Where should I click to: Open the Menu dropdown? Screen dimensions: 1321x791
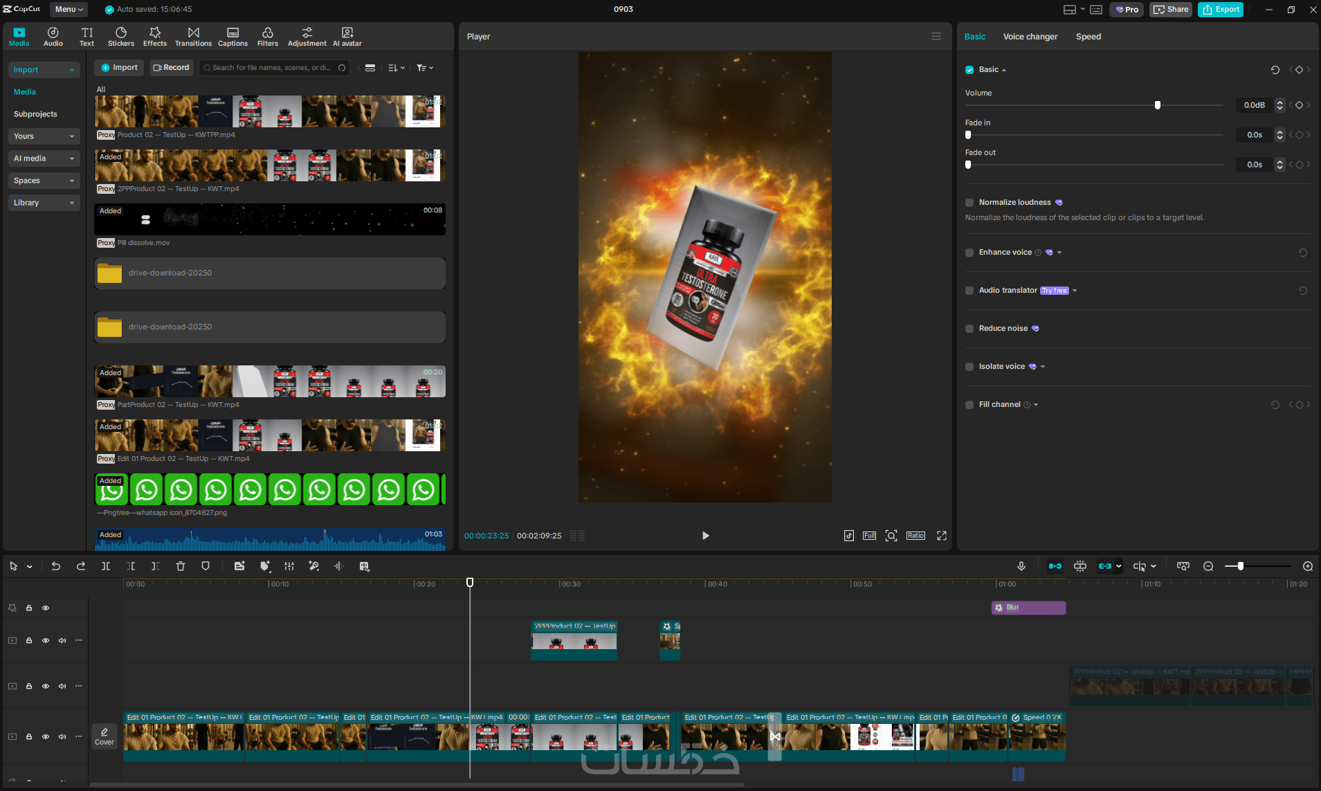69,9
